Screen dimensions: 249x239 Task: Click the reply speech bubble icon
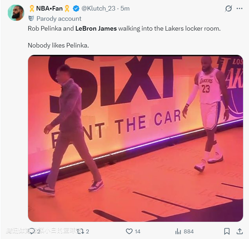(x=32, y=231)
